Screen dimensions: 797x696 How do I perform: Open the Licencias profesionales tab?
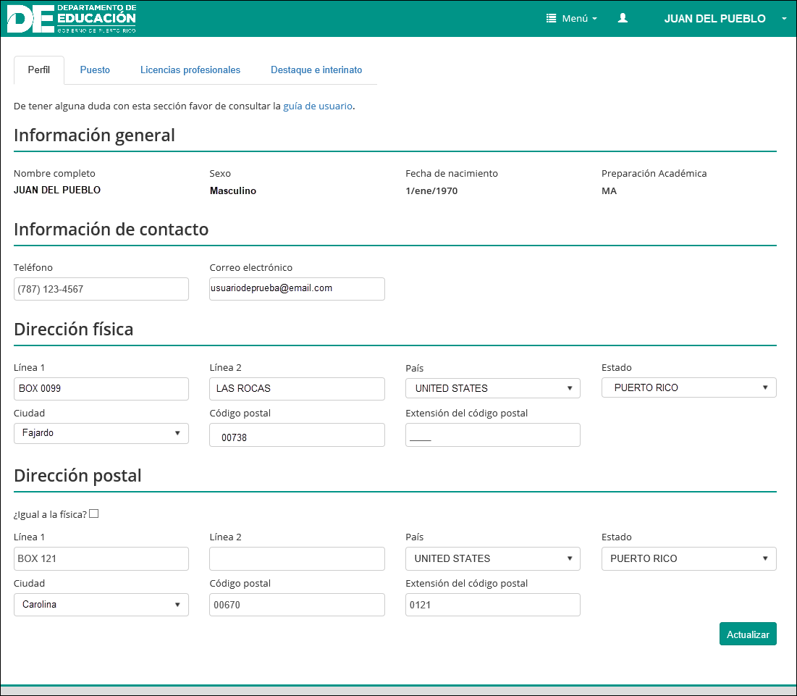[x=190, y=70]
